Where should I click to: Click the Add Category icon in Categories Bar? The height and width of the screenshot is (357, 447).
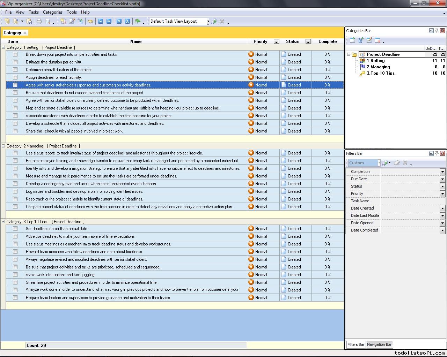tap(352, 40)
